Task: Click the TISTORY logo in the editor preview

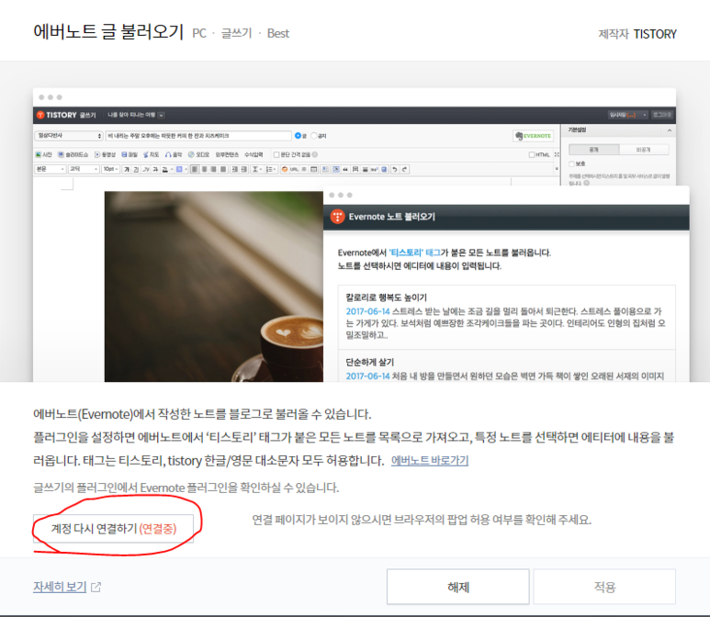Action: click(x=57, y=115)
